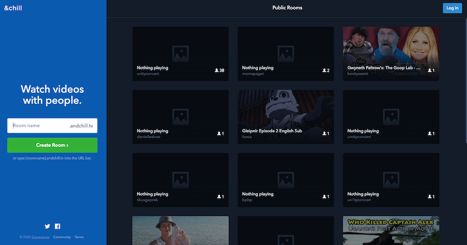The height and width of the screenshot is (245, 467).
Task: Click the Log in button
Action: 452,8
